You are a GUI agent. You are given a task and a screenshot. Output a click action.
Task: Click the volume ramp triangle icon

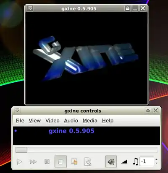[x=124, y=162]
